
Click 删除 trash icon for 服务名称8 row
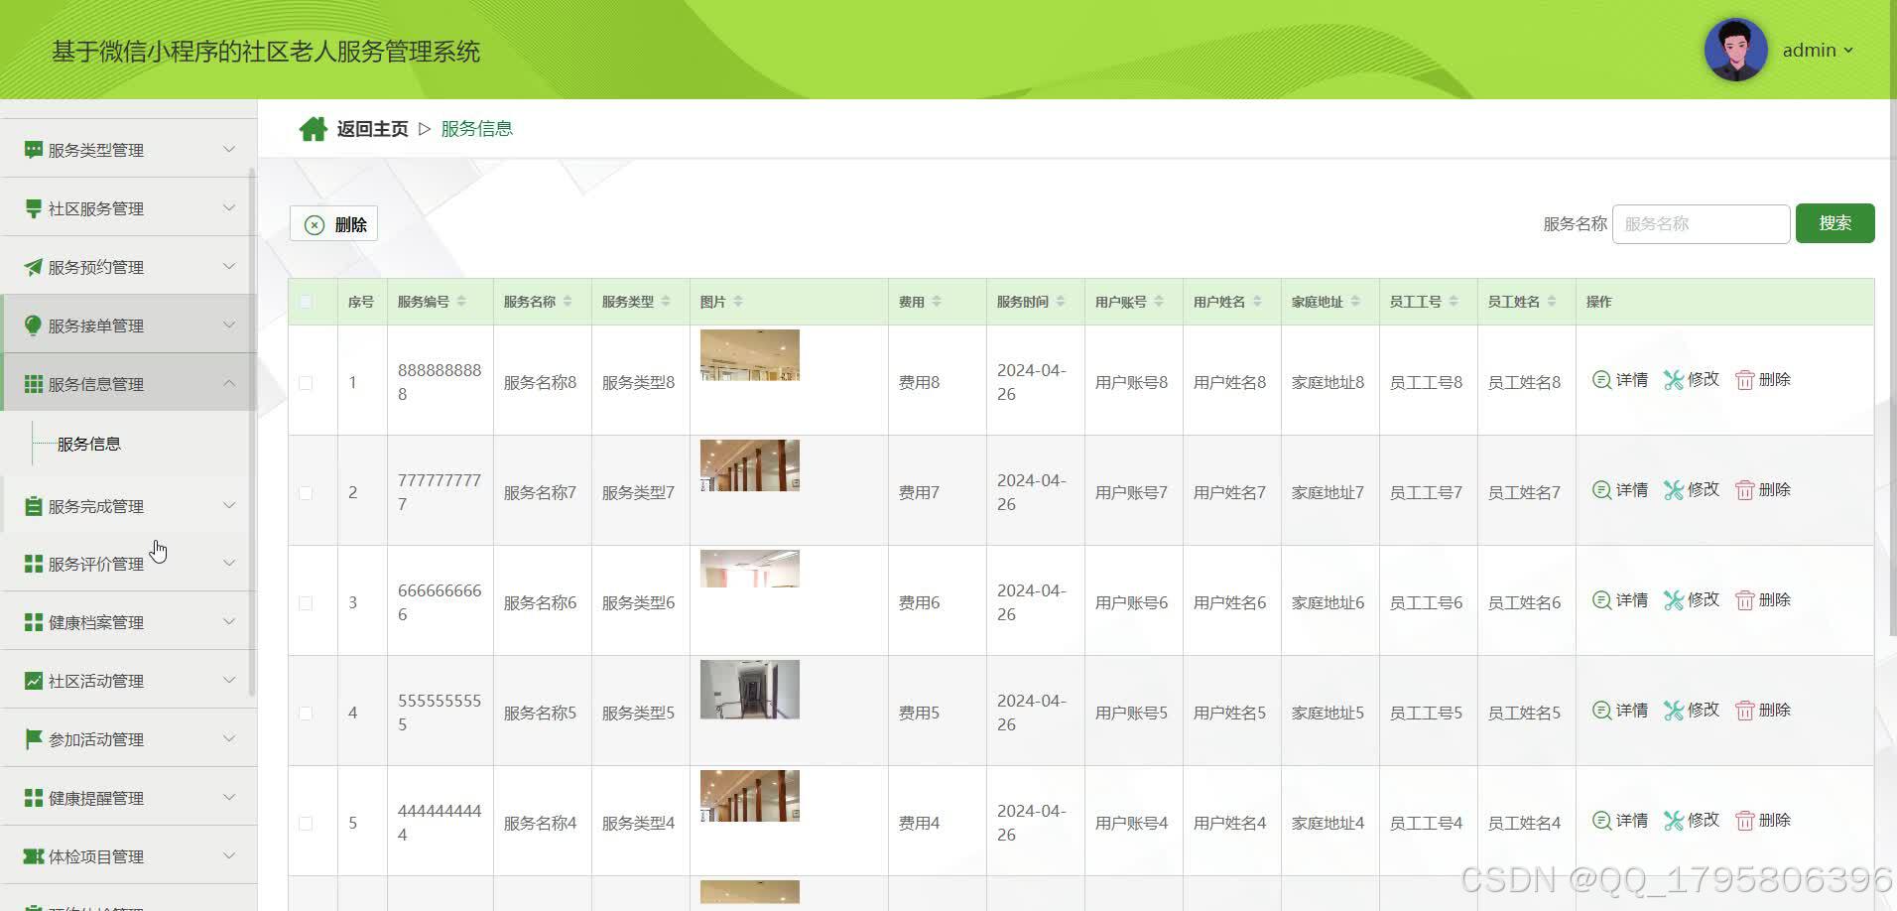(1744, 380)
